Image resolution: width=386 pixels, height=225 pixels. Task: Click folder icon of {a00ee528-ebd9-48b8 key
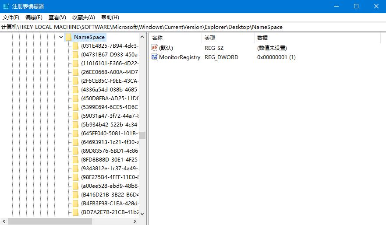pyautogui.click(x=75, y=186)
